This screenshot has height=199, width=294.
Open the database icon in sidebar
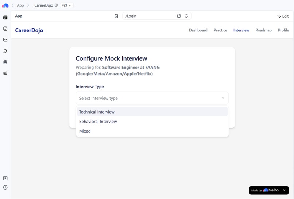pyautogui.click(x=5, y=62)
